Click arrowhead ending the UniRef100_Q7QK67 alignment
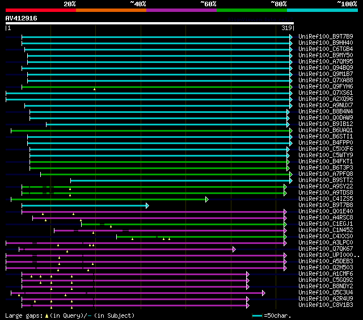 click(234, 249)
